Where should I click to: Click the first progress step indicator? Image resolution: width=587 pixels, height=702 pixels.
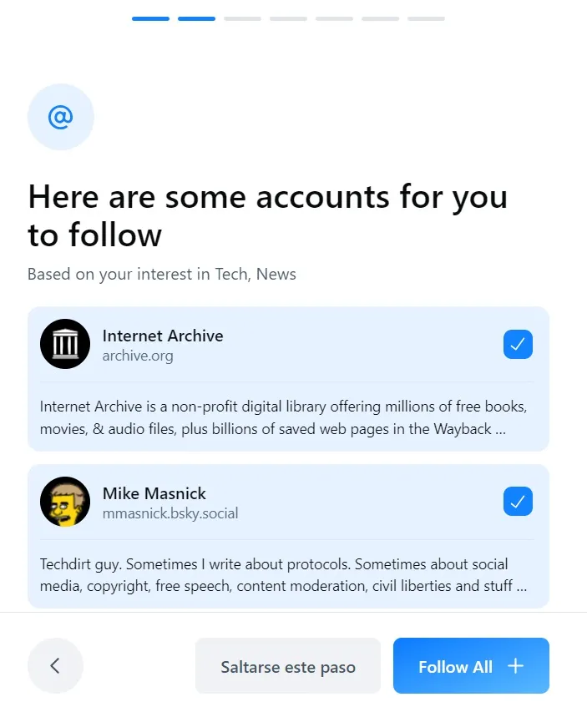(150, 18)
